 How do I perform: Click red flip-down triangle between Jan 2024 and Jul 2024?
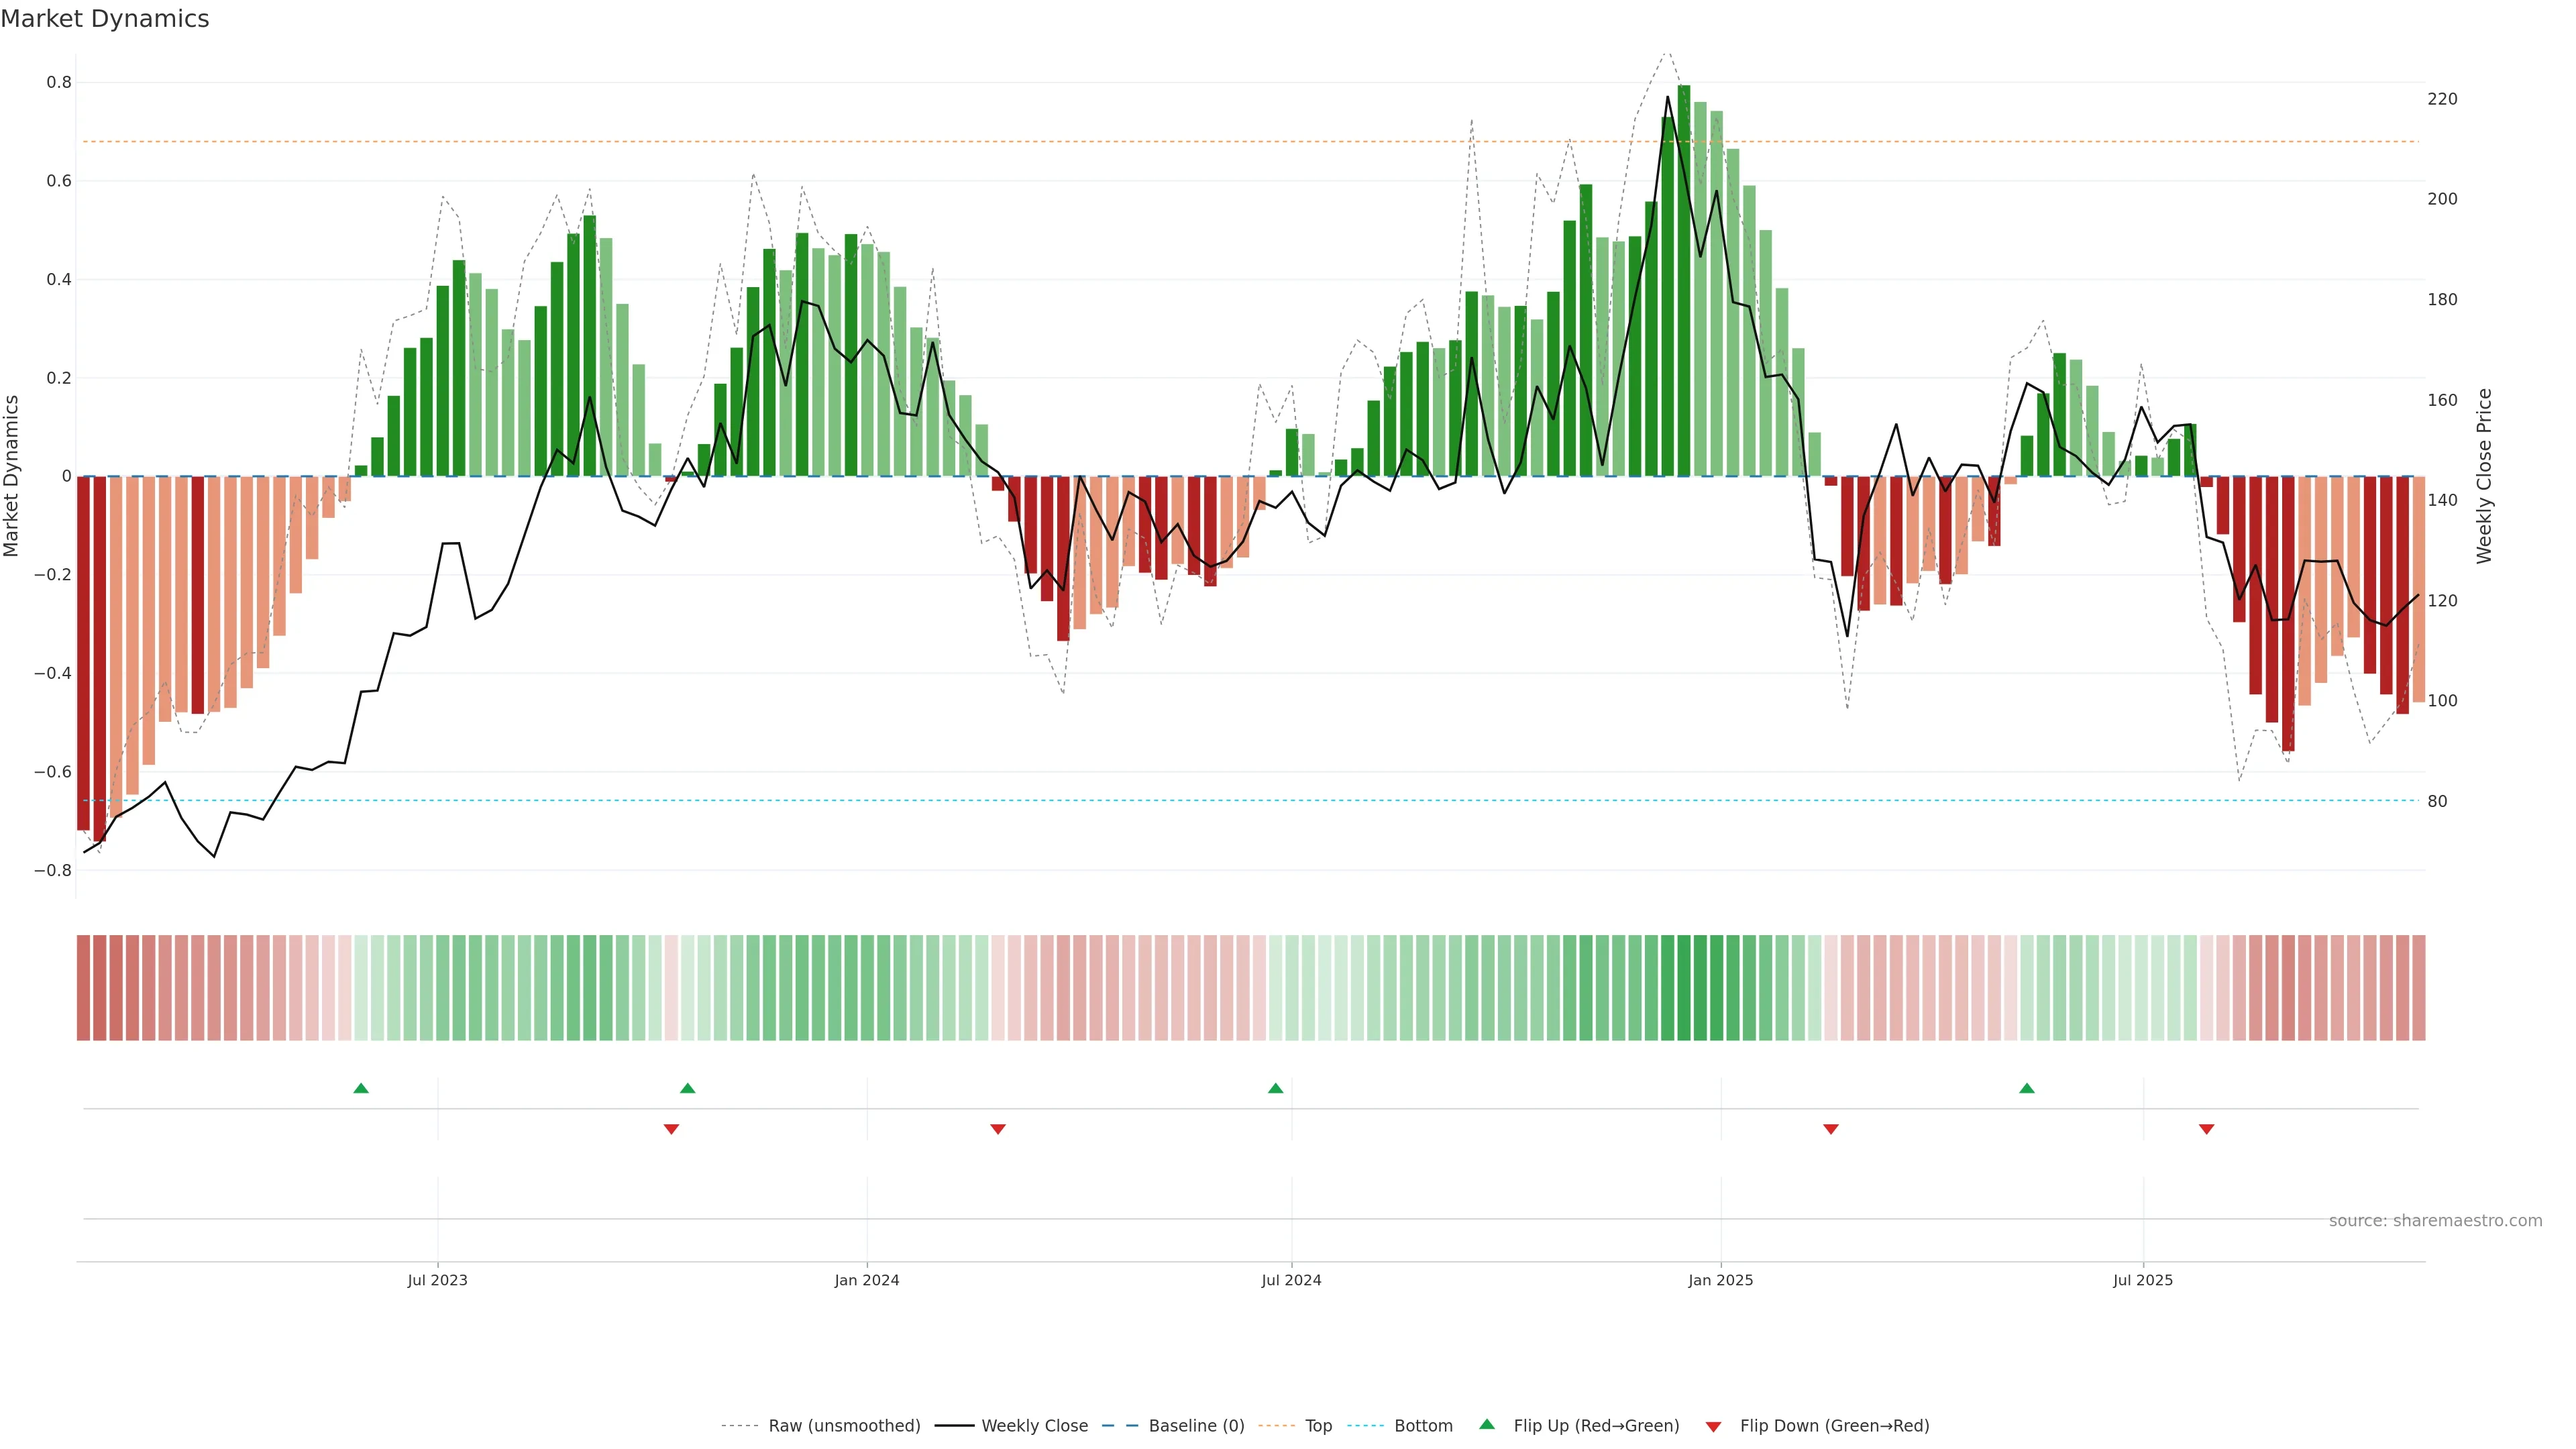coord(997,1129)
